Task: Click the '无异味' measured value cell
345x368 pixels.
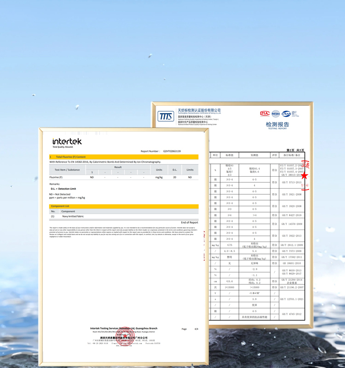Action: [x=254, y=263]
